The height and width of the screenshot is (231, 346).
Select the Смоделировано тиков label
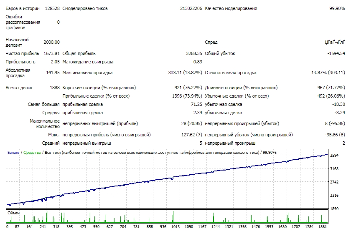85,8
